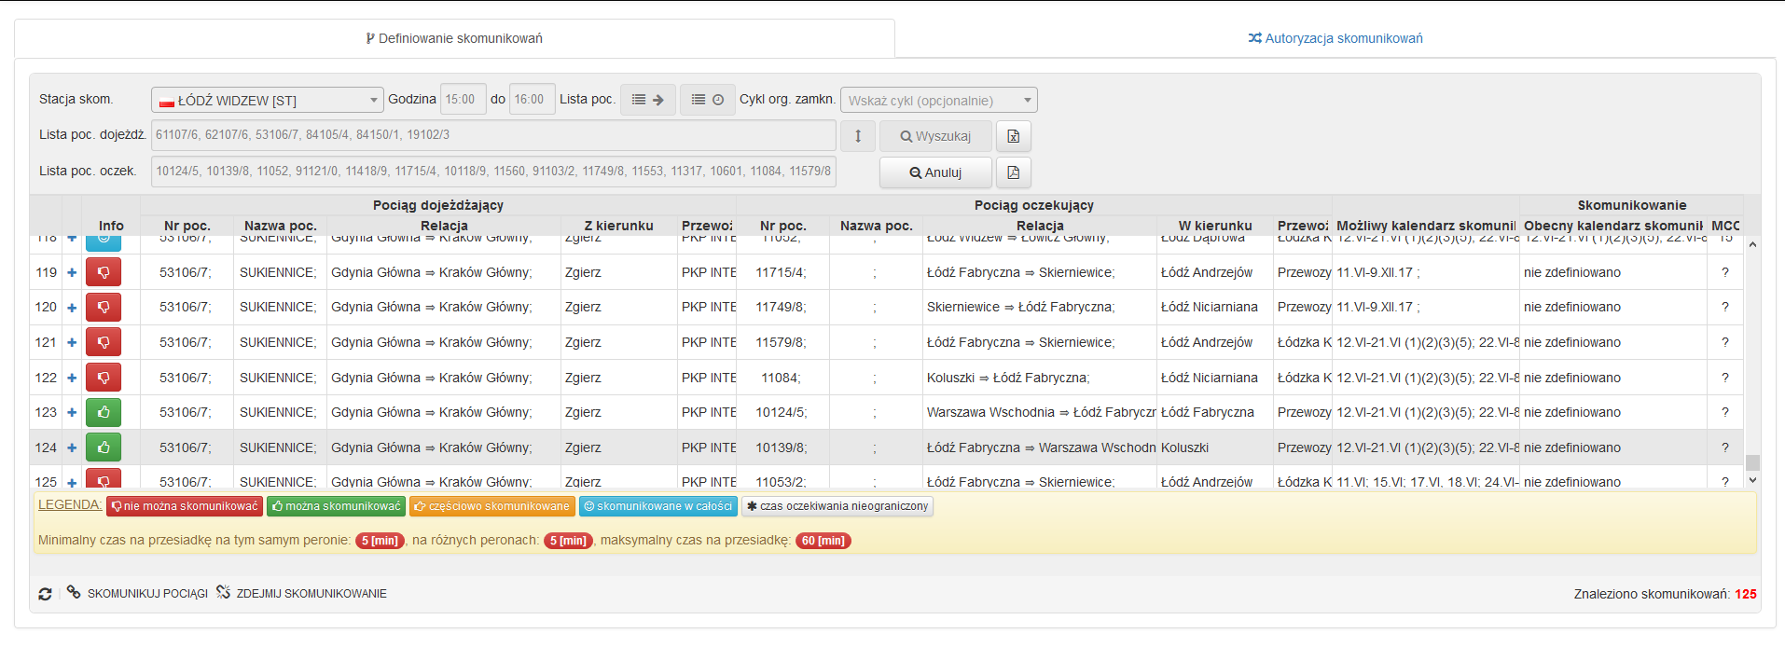
Task: Click the swap train lists arrow button
Action: [x=858, y=136]
